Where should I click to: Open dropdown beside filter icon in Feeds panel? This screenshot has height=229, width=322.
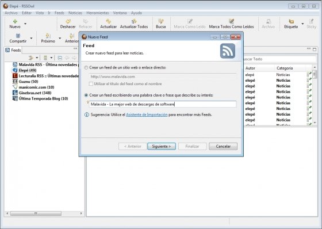point(51,58)
